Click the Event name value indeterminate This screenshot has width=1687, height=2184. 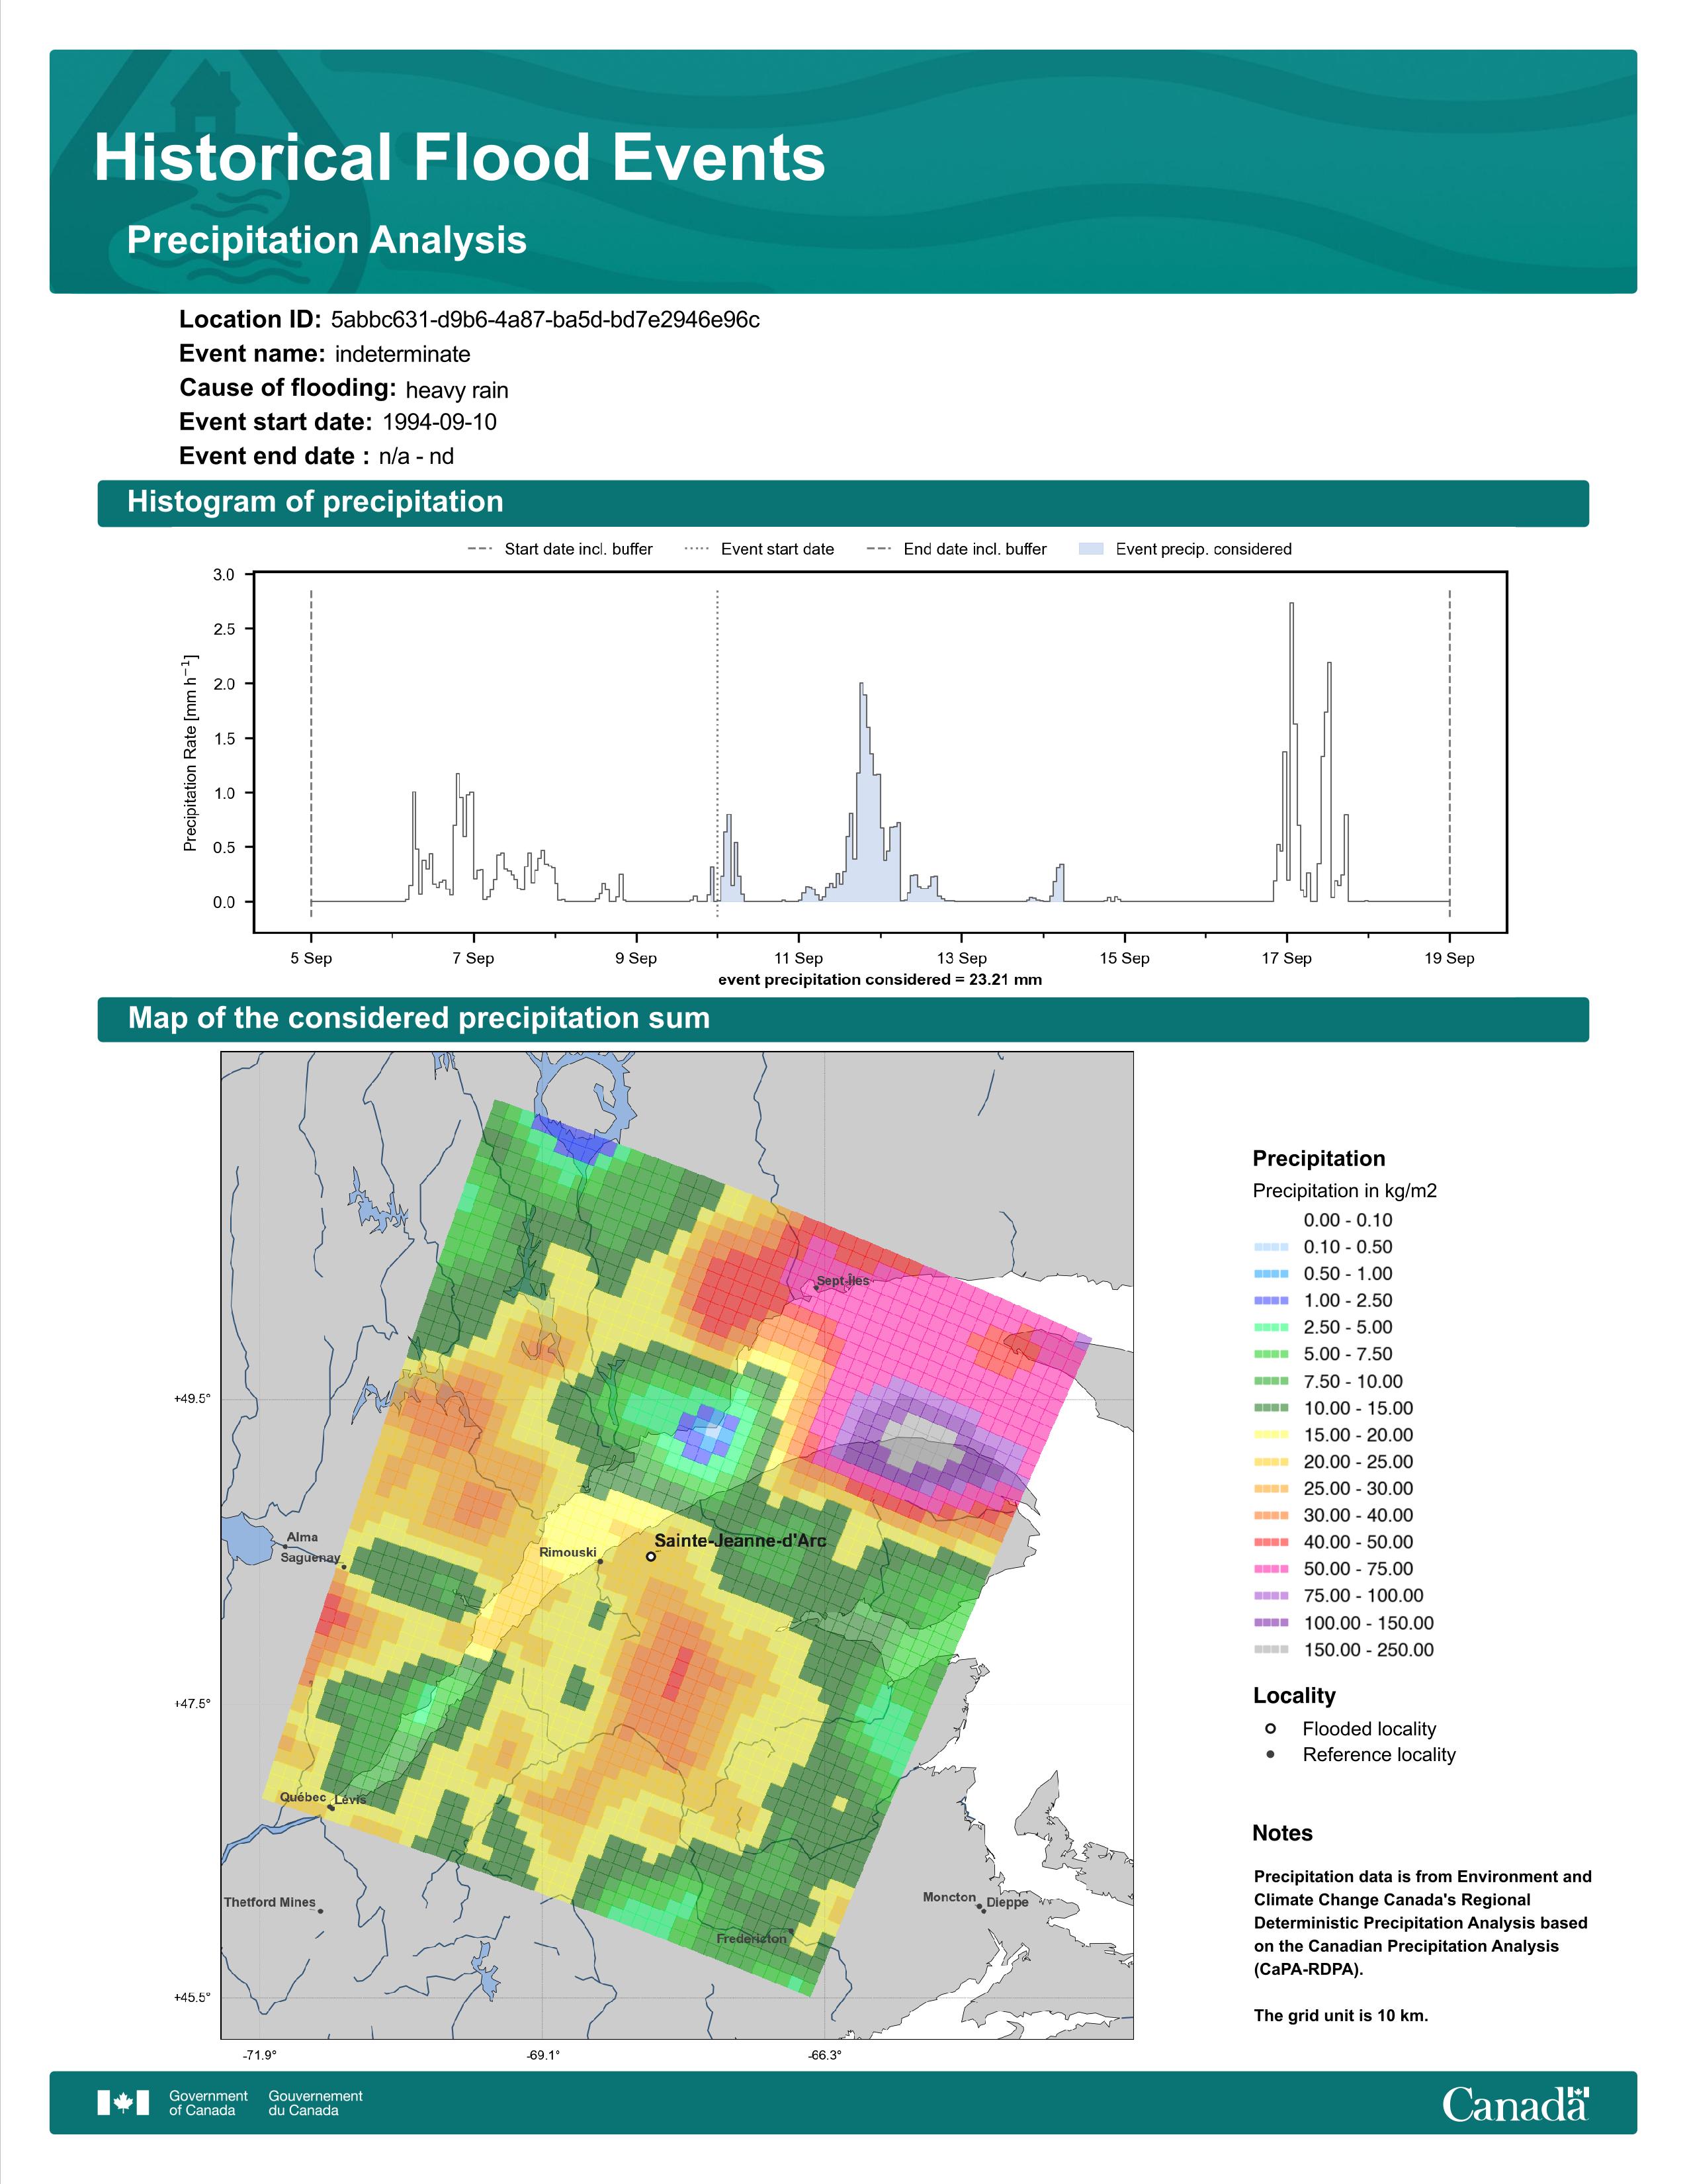403,354
